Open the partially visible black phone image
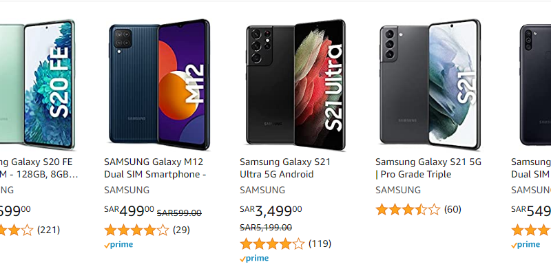This screenshot has width=551, height=271. (x=536, y=85)
